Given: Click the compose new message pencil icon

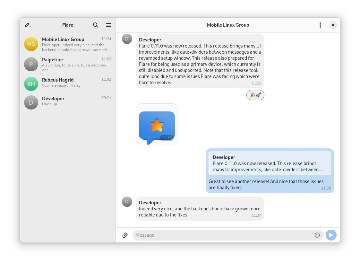Looking at the screenshot, I should pyautogui.click(x=27, y=25).
